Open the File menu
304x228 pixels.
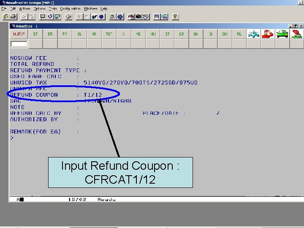pos(4,9)
